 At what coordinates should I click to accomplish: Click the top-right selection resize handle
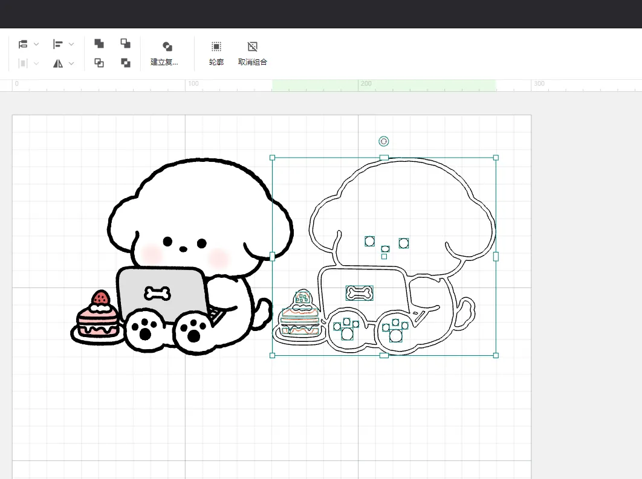coord(496,158)
